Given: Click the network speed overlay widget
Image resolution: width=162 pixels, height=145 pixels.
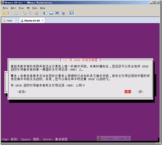Looking at the screenshot, I should pyautogui.click(x=114, y=138).
